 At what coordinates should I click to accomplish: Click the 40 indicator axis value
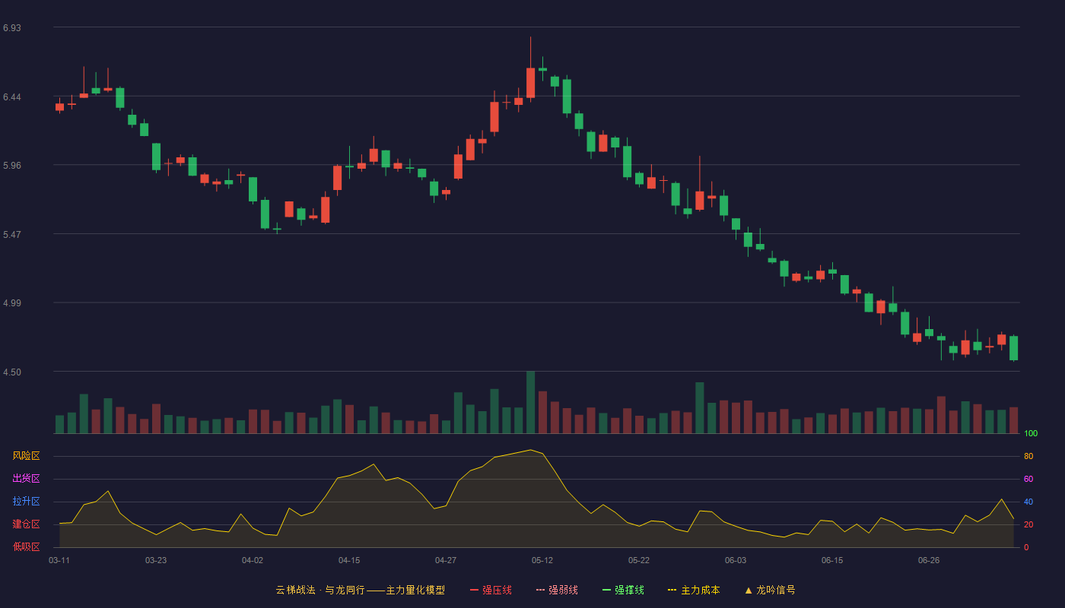(1028, 502)
